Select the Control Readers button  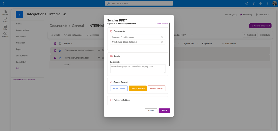pyautogui.click(x=138, y=88)
